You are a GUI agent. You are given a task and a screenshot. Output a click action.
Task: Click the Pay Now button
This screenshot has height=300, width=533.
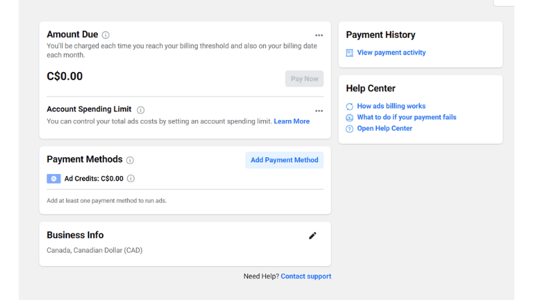point(304,79)
